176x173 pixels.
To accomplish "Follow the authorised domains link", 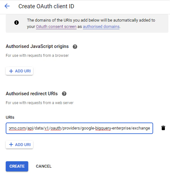I will click(x=101, y=27).
